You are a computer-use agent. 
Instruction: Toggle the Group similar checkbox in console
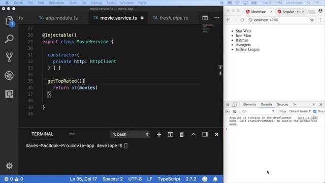click(315, 111)
